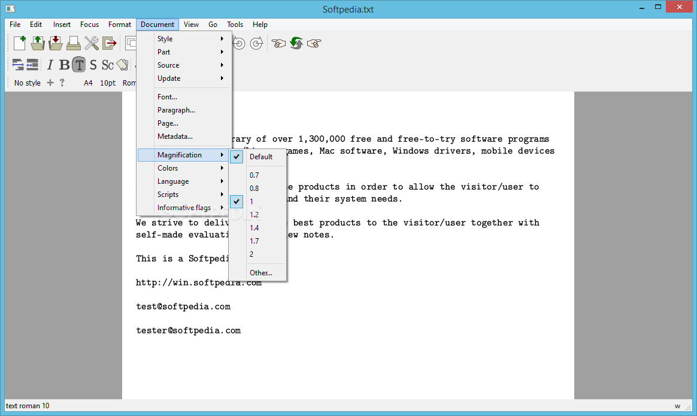The height and width of the screenshot is (416, 697).
Task: Click the 10pt font size selector
Action: pyautogui.click(x=108, y=83)
